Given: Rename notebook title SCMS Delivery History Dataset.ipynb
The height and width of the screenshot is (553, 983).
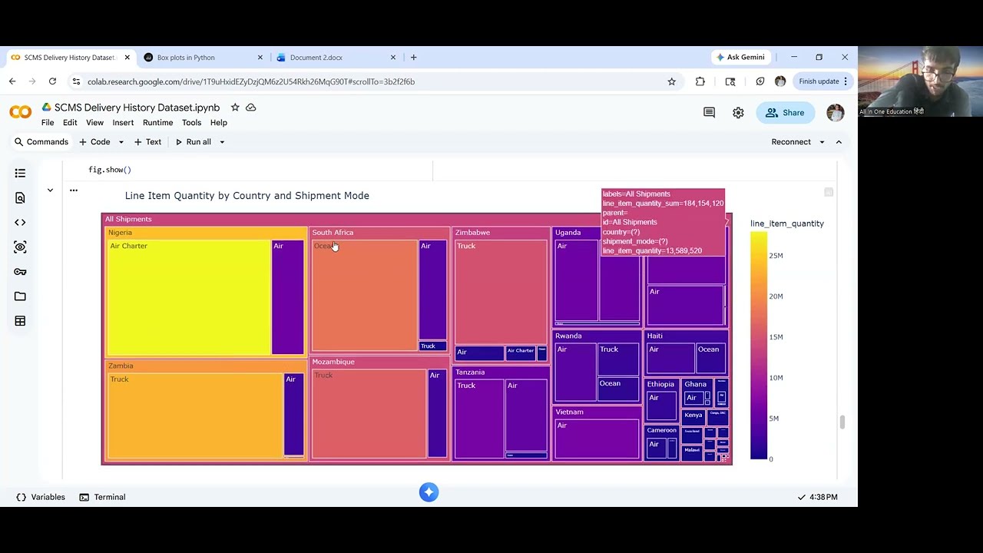Looking at the screenshot, I should click(137, 108).
